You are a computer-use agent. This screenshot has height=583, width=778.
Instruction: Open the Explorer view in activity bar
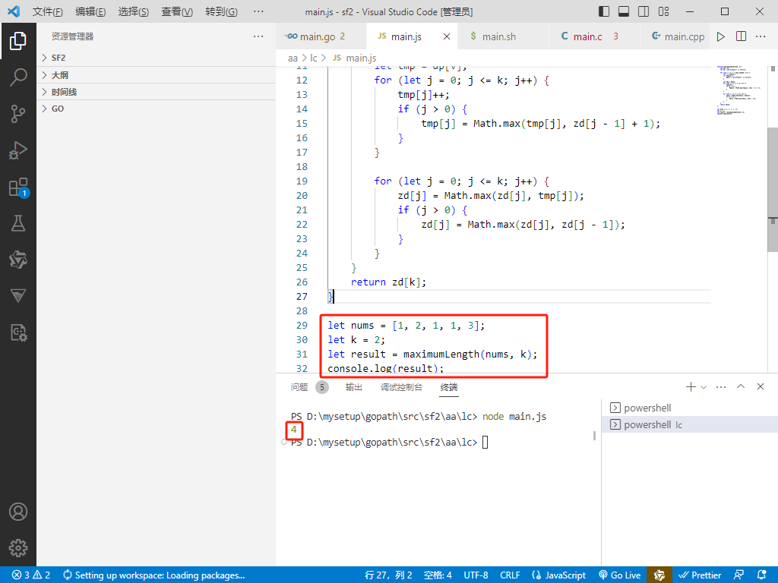click(x=18, y=41)
